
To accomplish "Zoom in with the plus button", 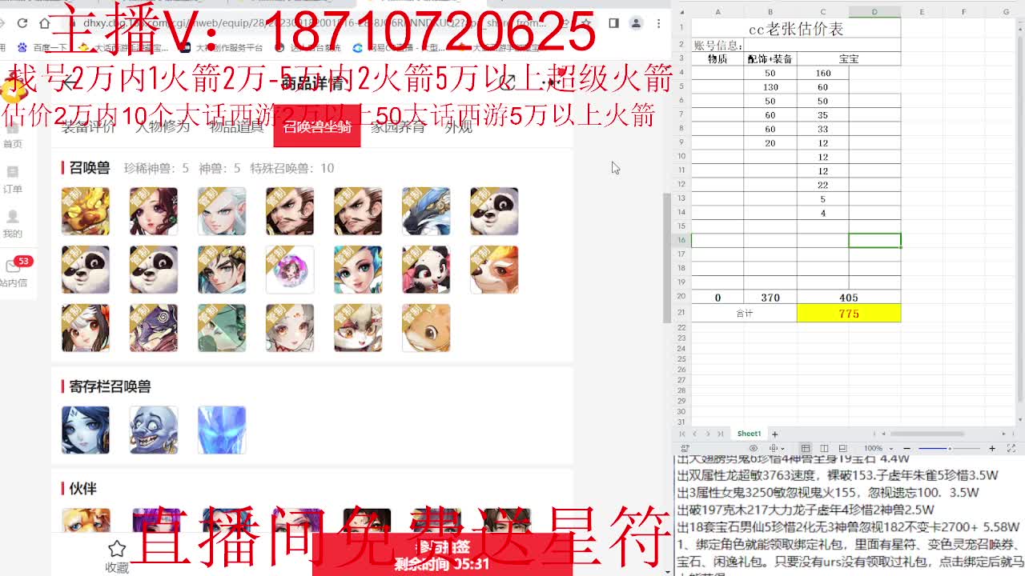I will coord(992,449).
